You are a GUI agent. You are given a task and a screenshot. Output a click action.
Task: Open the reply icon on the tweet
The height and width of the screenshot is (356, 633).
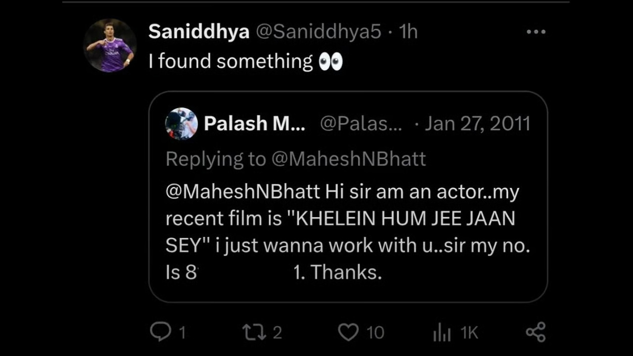click(x=160, y=332)
